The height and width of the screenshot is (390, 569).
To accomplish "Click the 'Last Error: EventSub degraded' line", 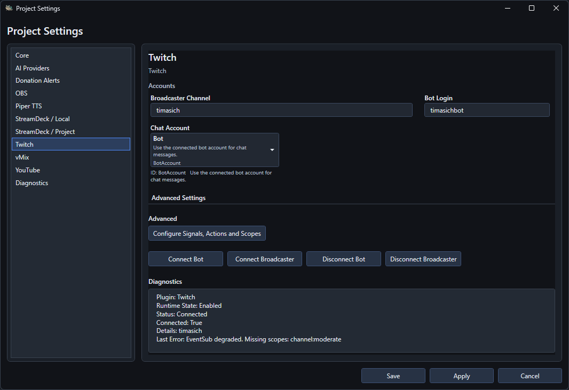I will point(249,339).
